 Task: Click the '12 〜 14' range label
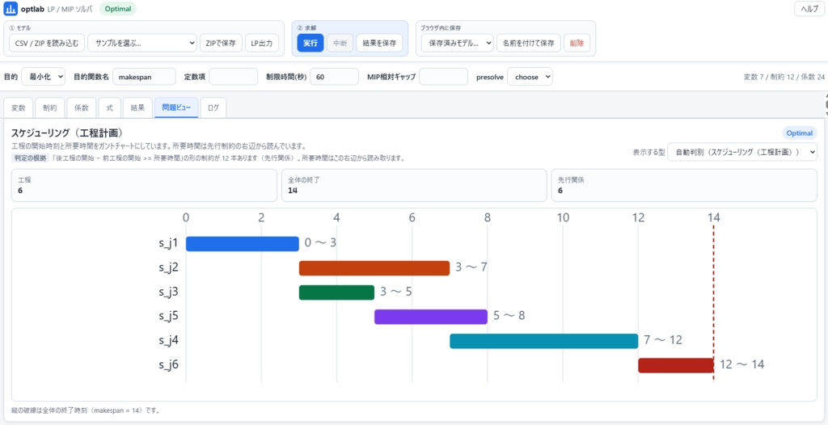742,364
